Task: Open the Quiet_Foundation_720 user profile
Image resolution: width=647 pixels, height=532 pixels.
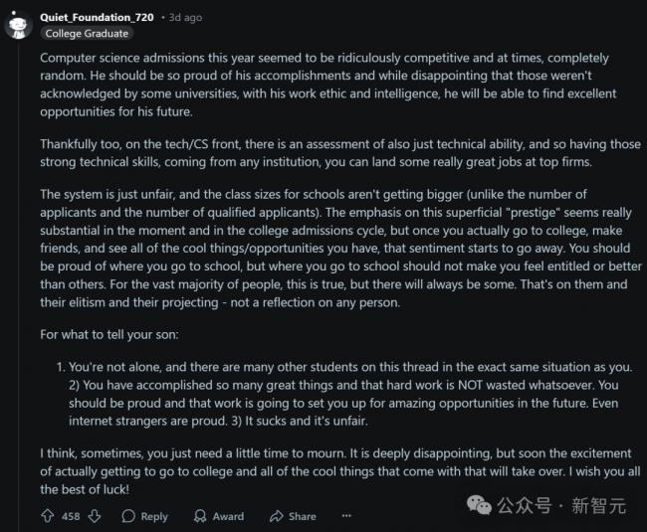Action: (98, 17)
